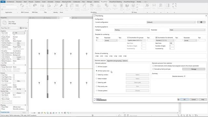Click horizontal scrollbar of drawing view
This screenshot has height=117, width=208.
[x=124, y=113]
